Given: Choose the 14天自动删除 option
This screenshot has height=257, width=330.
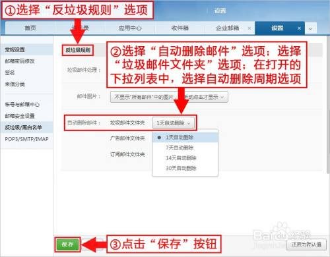Looking at the screenshot, I should 185,158.
